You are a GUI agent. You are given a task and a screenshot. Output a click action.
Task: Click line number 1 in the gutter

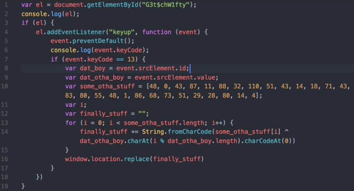click(x=7, y=6)
